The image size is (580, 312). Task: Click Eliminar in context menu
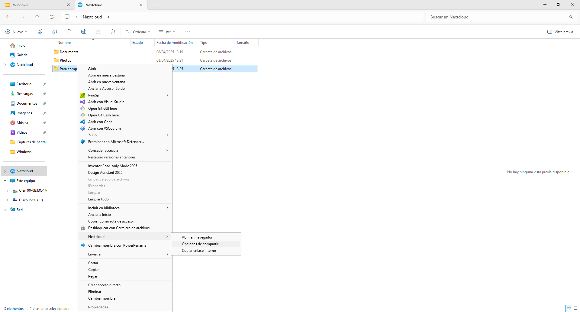pos(125,292)
